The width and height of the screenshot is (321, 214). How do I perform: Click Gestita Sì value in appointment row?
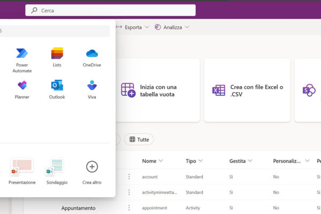(x=231, y=208)
